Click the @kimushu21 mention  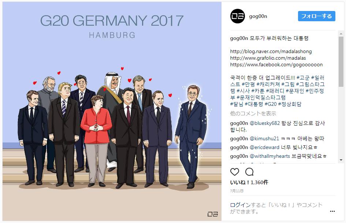(264, 139)
